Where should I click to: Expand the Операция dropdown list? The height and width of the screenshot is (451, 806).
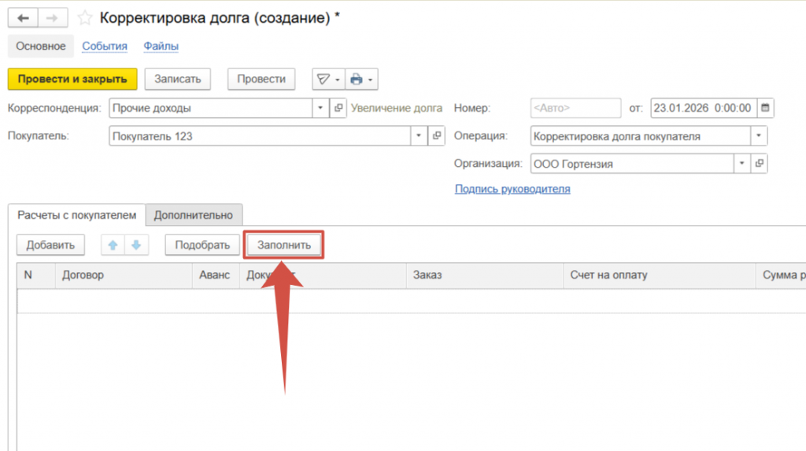coord(759,136)
